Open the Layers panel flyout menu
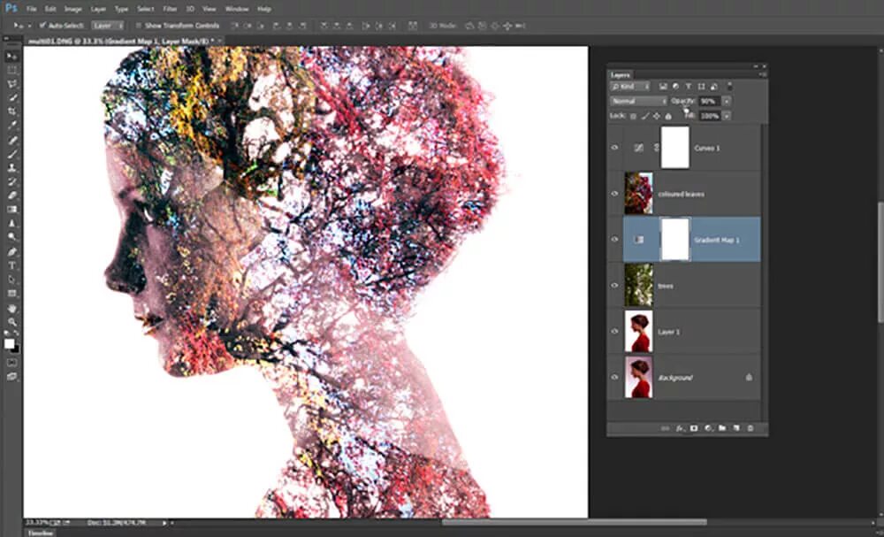884x537 pixels. 763,75
